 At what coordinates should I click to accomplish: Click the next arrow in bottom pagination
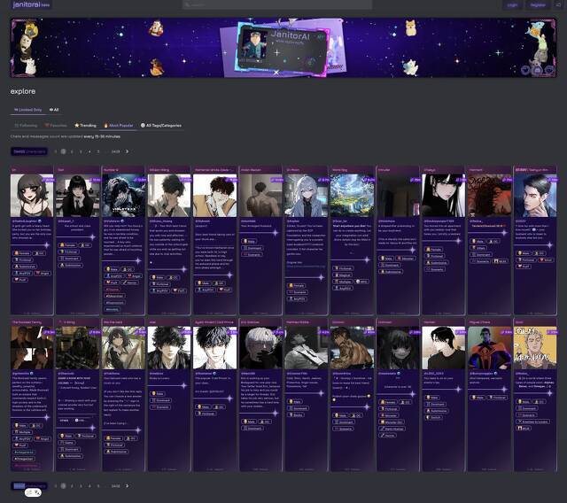point(127,485)
